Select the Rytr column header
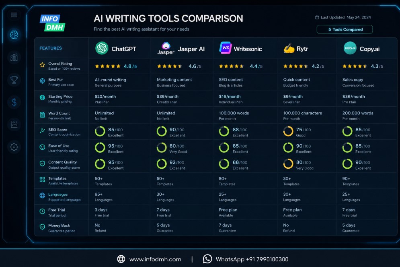This screenshot has height=267, width=400. pos(307,48)
